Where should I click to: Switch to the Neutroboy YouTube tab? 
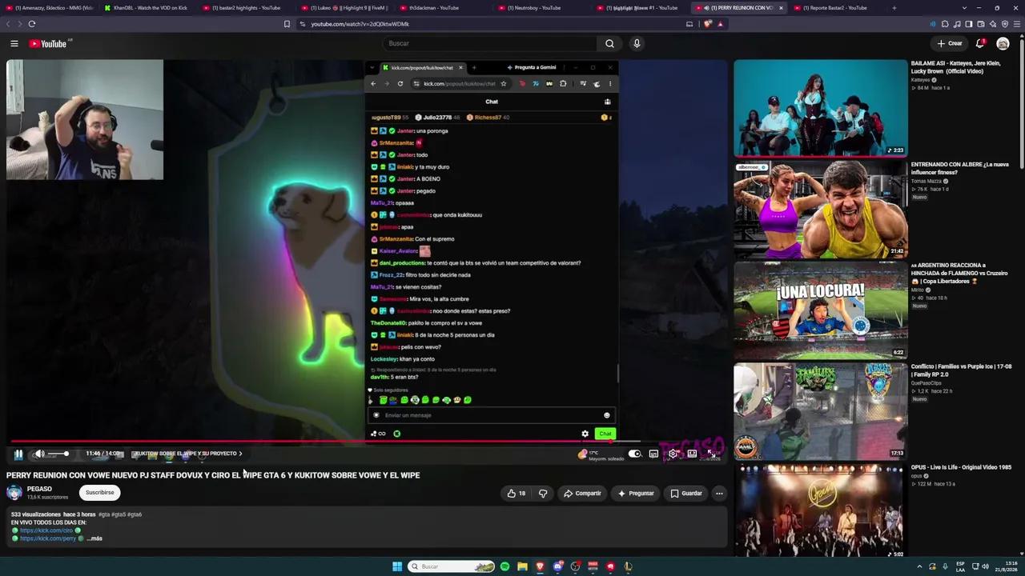click(x=541, y=8)
